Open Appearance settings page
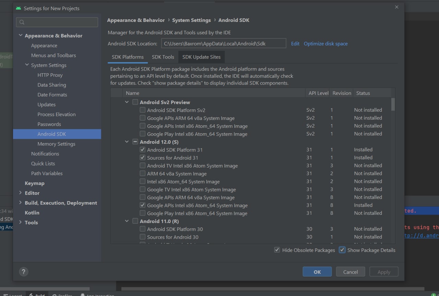Viewport: 439px width, 296px height. 44,46
